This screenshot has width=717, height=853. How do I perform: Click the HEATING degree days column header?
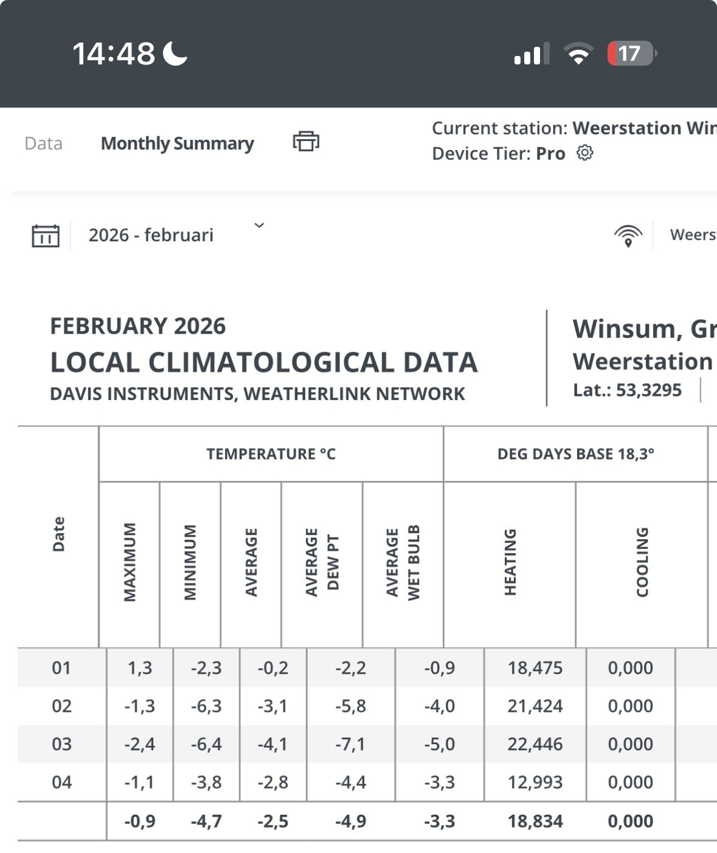(510, 562)
